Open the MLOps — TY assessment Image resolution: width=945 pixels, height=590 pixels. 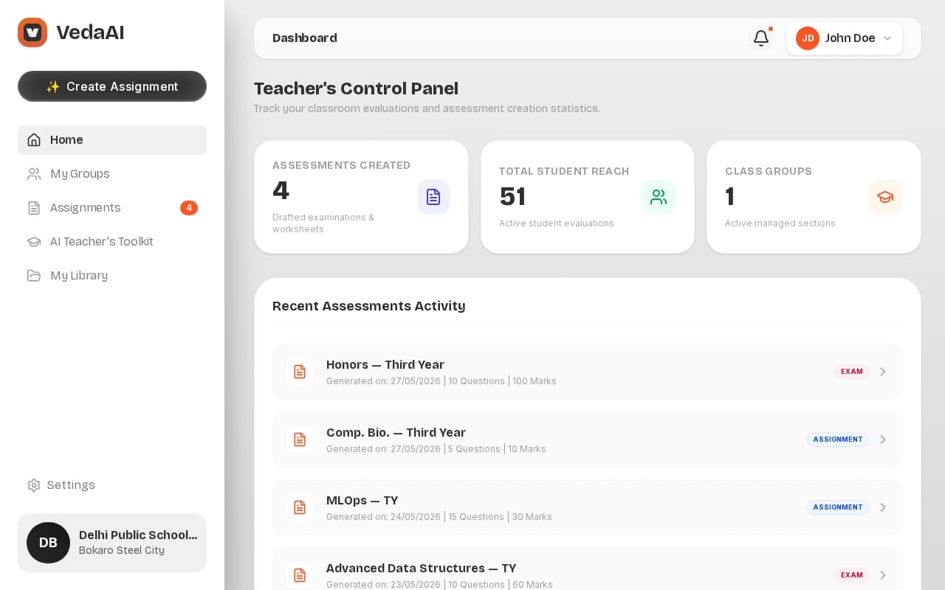click(588, 507)
